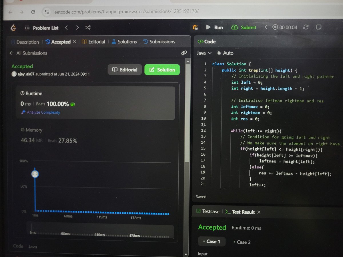Open the Editorial tab
This screenshot has height=257, width=343.
click(93, 42)
